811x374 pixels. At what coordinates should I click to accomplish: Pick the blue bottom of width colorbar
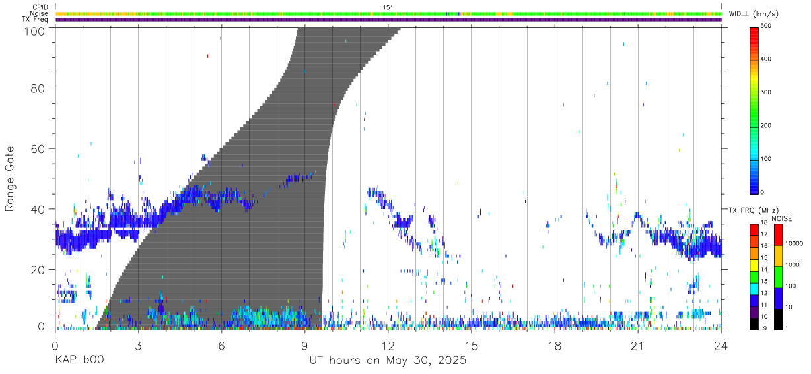754,185
